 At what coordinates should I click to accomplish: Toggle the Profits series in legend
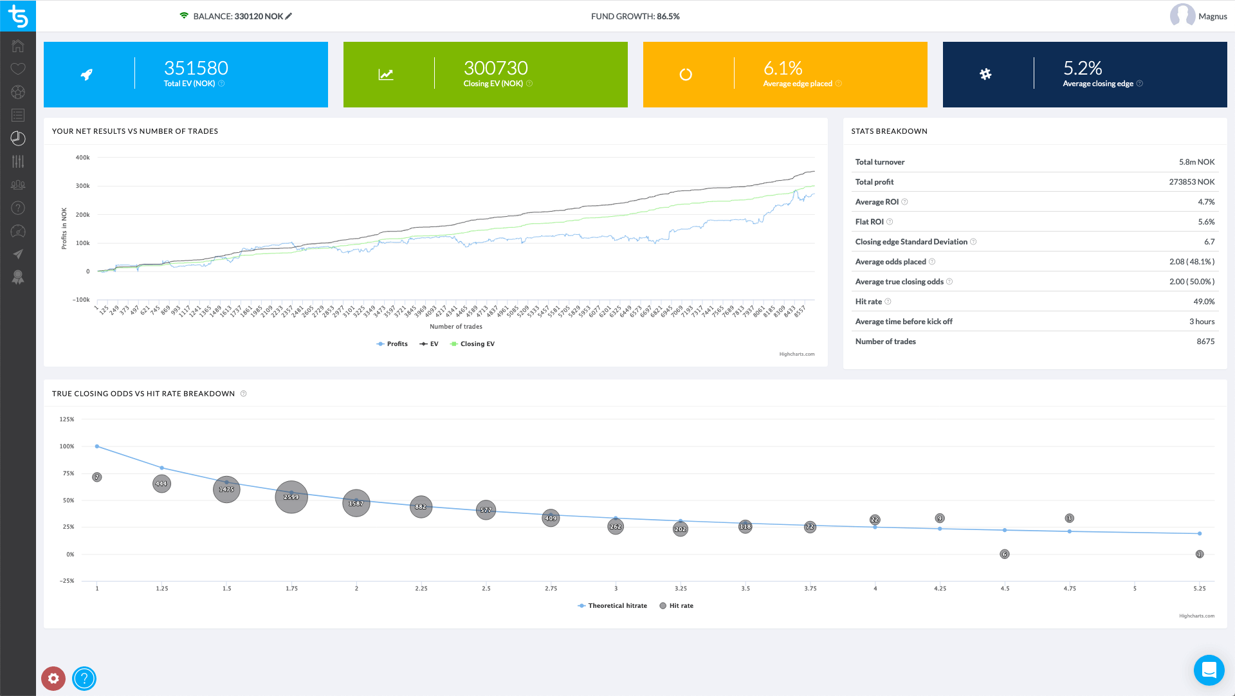pos(392,344)
